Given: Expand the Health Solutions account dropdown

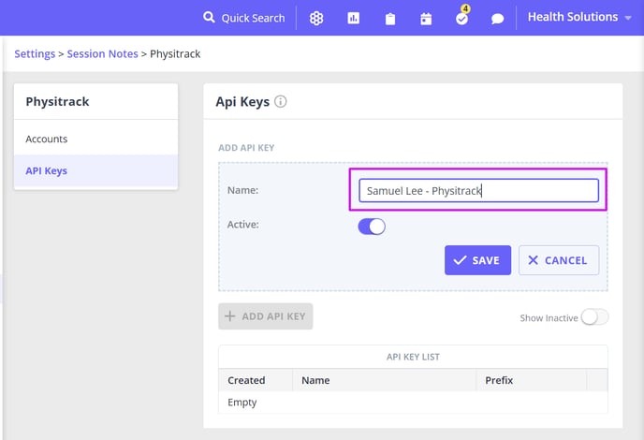Looking at the screenshot, I should 579,17.
